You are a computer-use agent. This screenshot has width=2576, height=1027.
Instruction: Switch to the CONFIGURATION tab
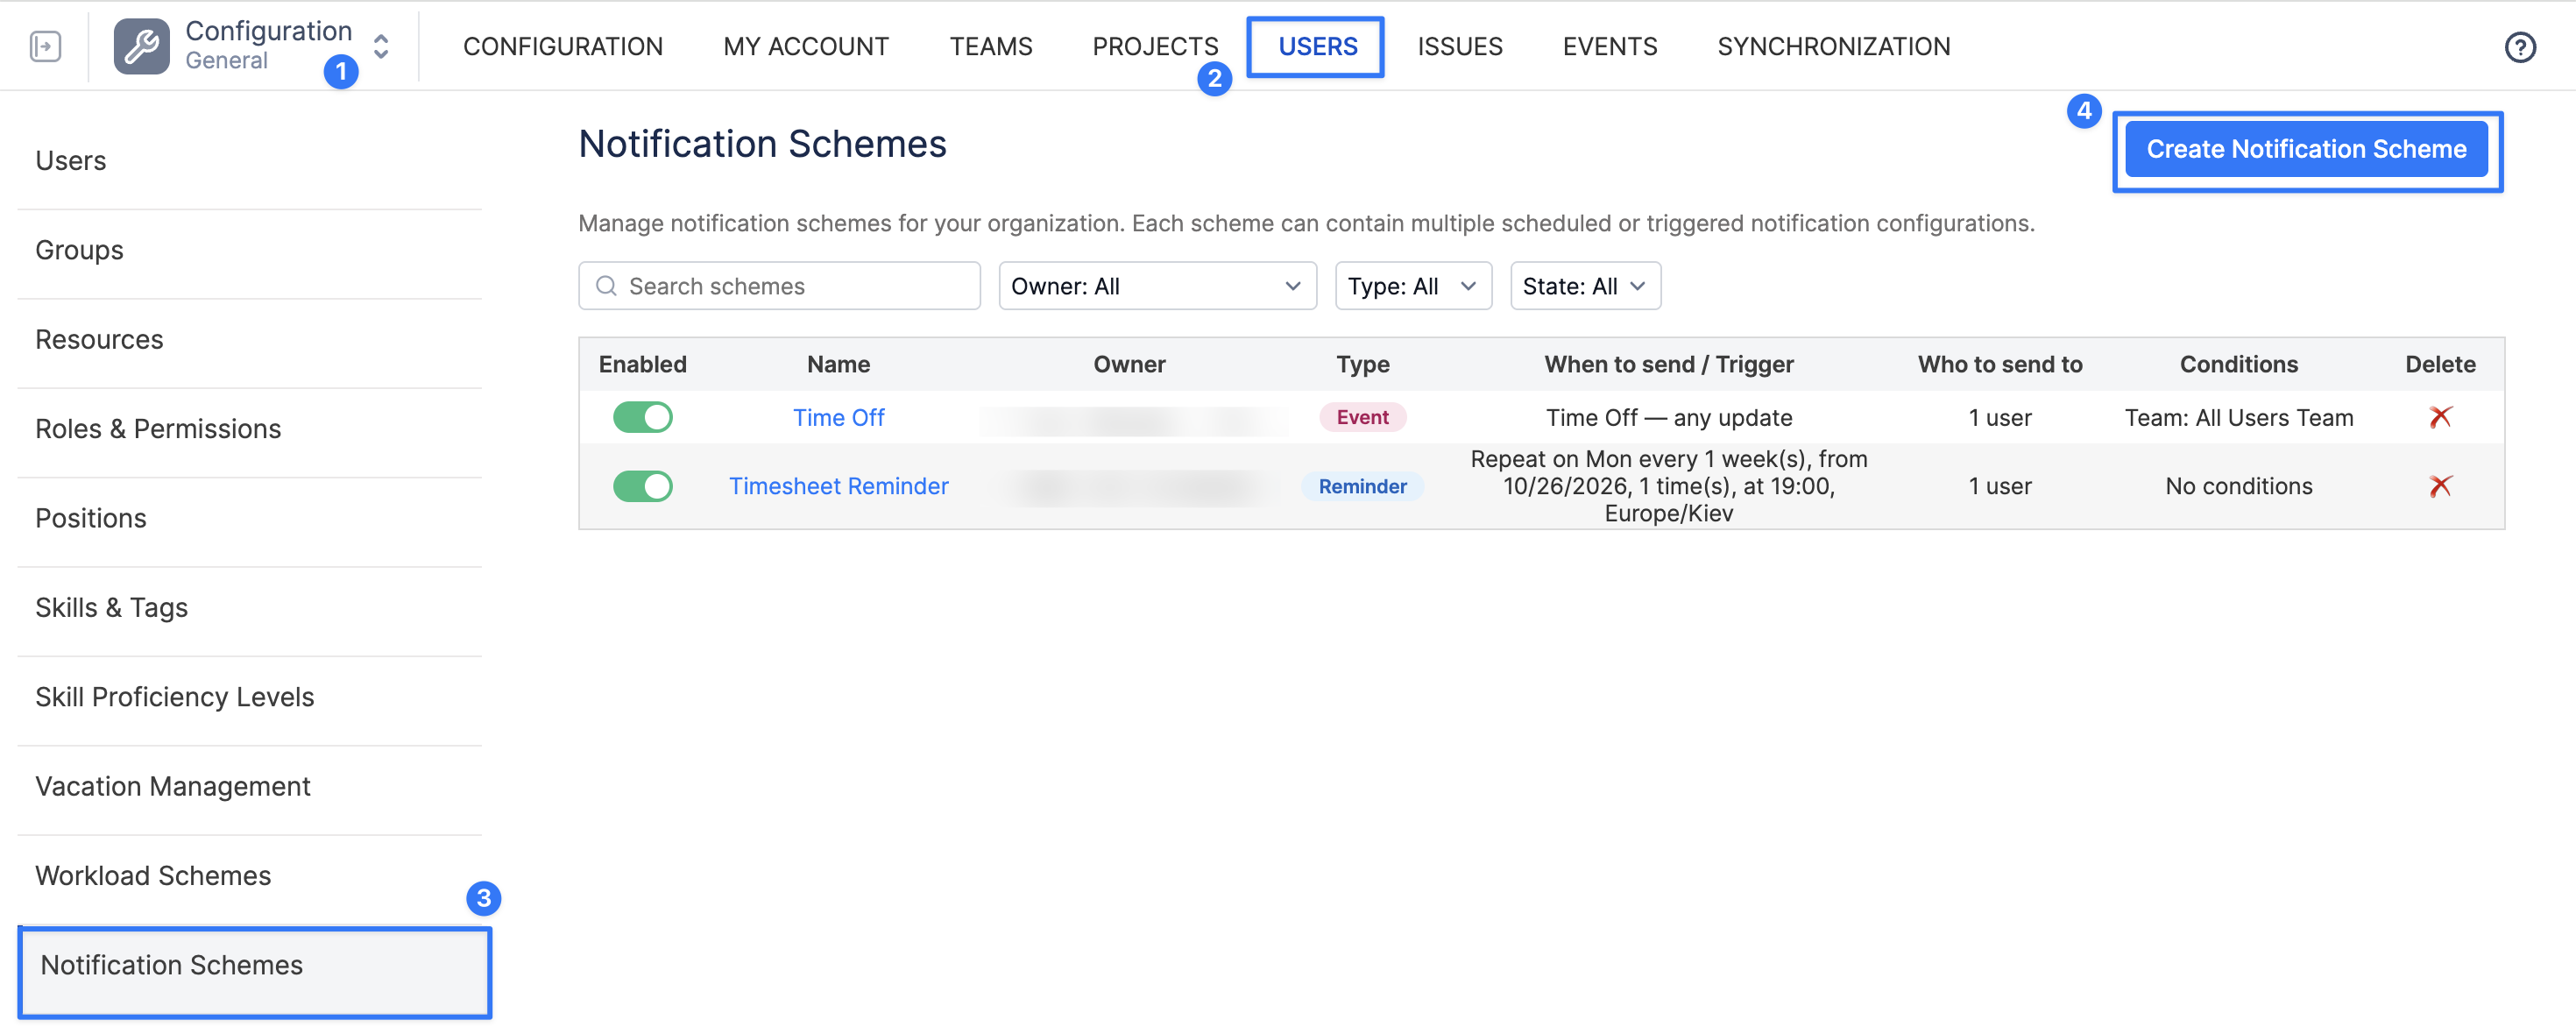point(563,46)
